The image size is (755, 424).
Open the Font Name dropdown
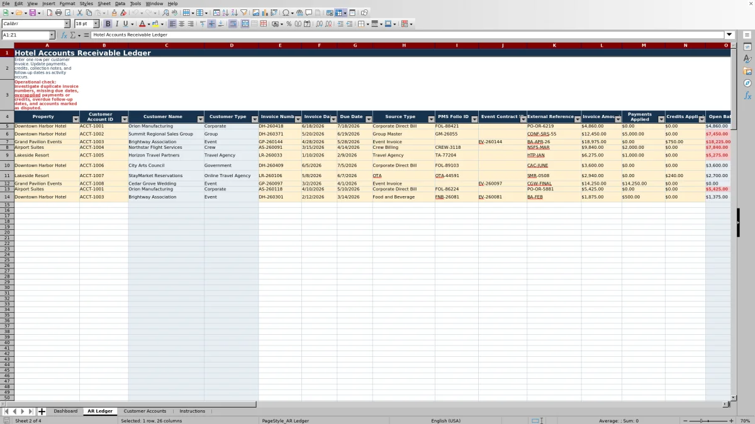[67, 24]
